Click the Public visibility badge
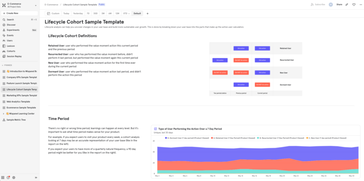Viewport: 364px width, 181px height. [102, 5]
